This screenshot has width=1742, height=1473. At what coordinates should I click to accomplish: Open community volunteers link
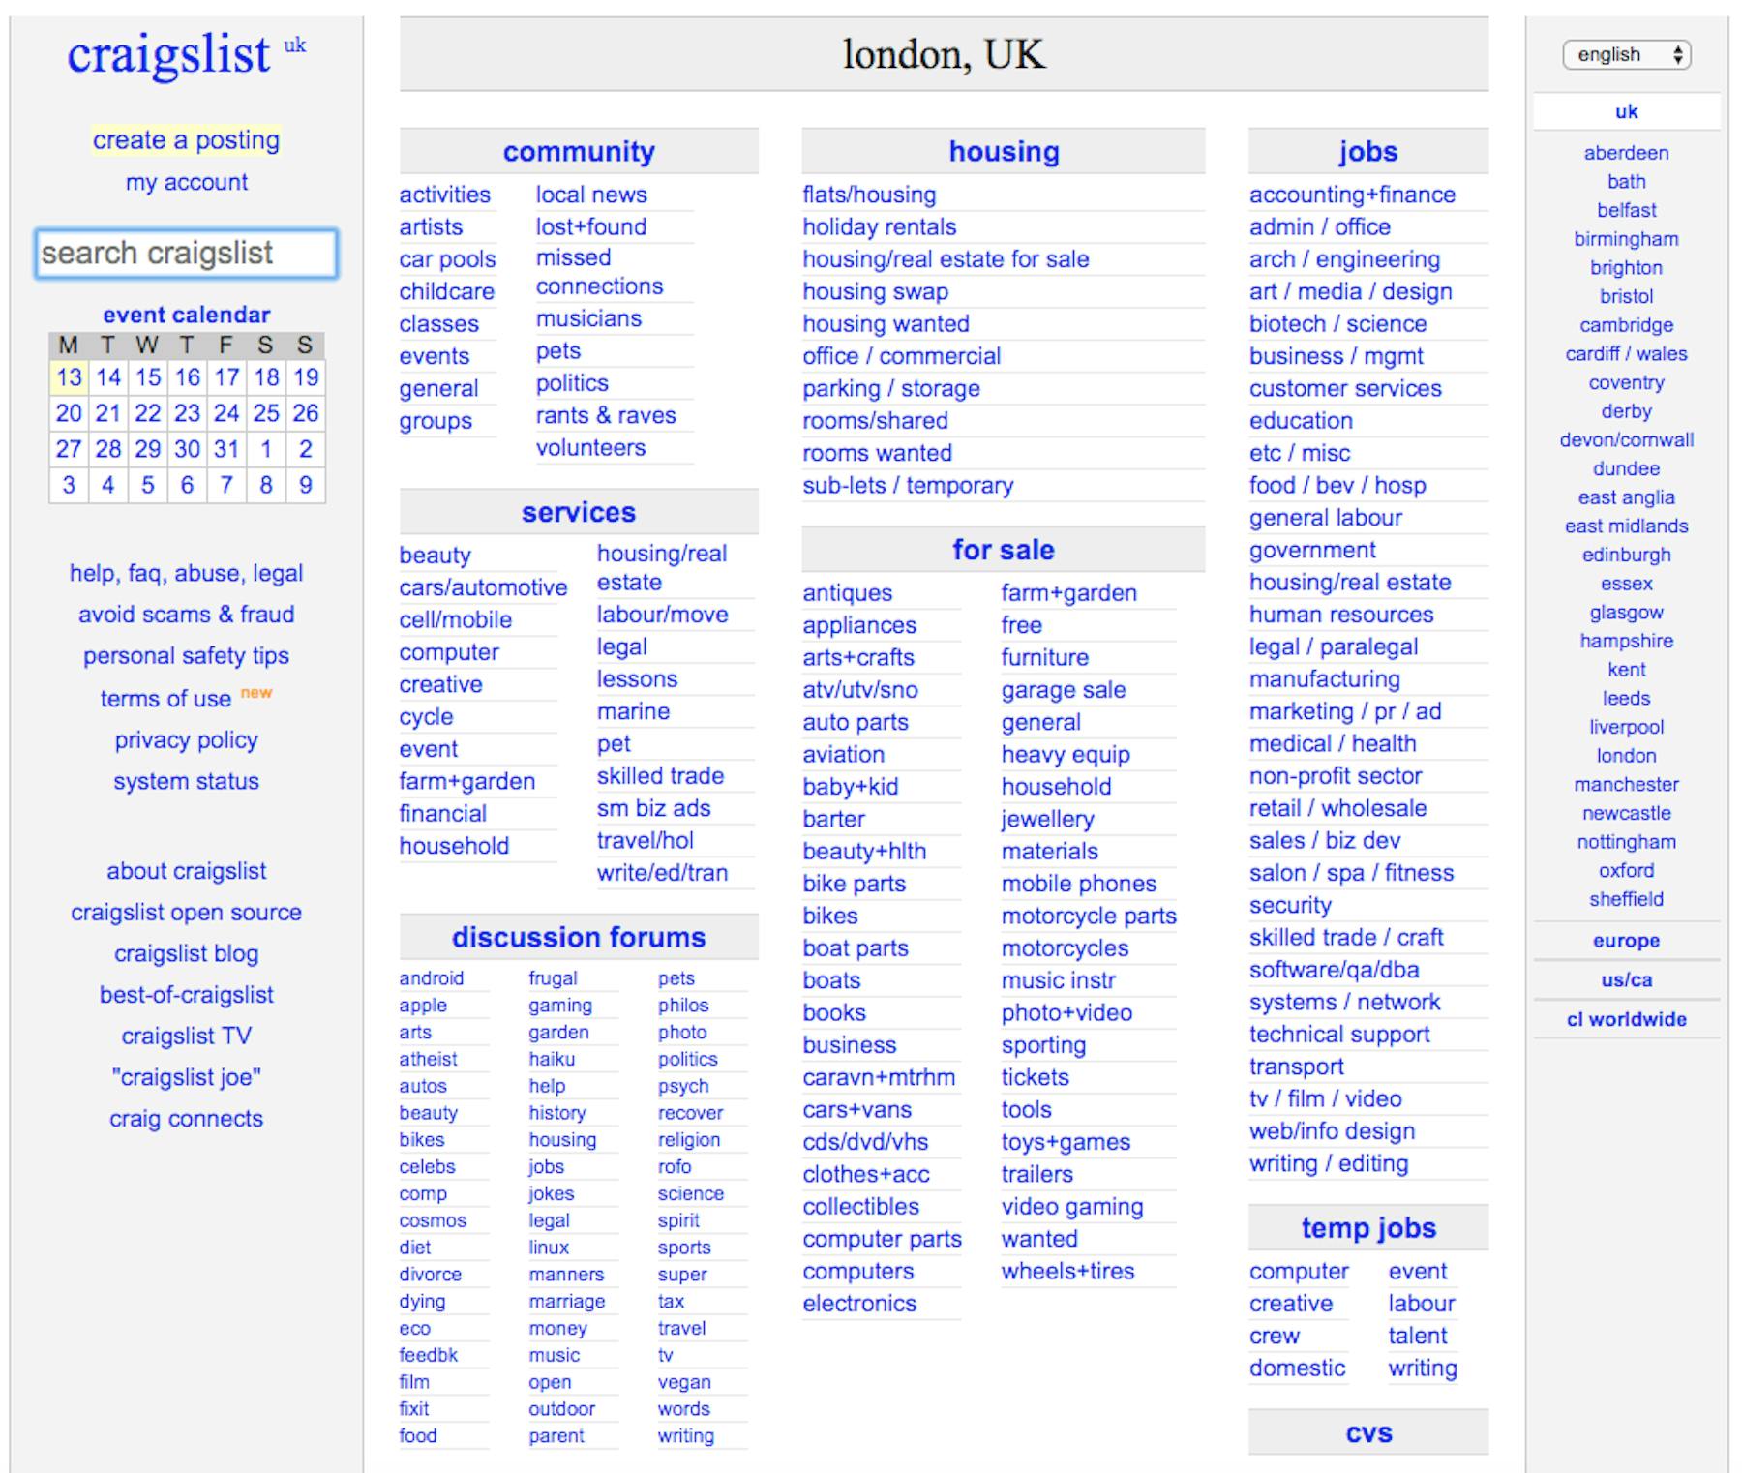[x=590, y=448]
